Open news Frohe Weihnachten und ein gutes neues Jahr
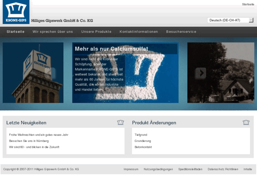 [39, 135]
